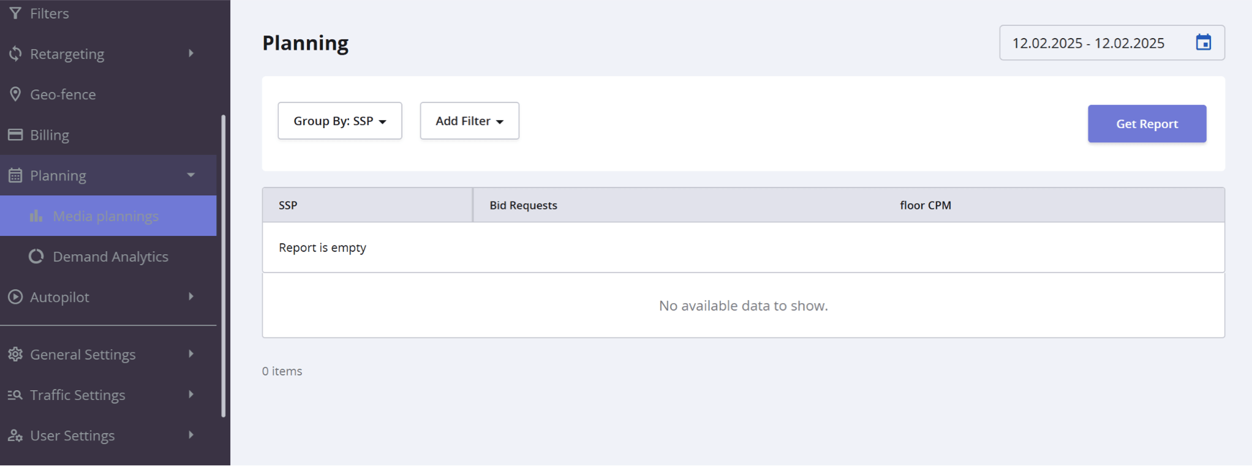Open the Add Filter dropdown
Screen dimensions: 1252x466
click(469, 121)
